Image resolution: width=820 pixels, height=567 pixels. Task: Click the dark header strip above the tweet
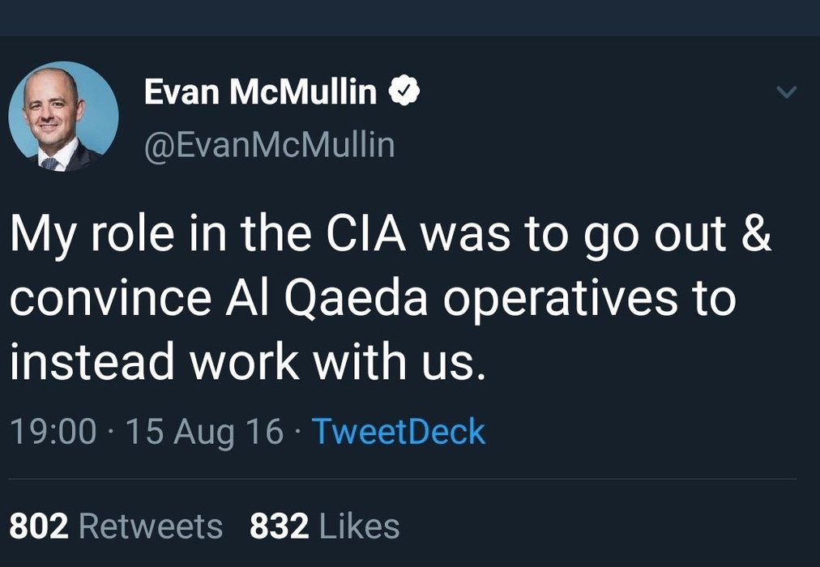410,17
